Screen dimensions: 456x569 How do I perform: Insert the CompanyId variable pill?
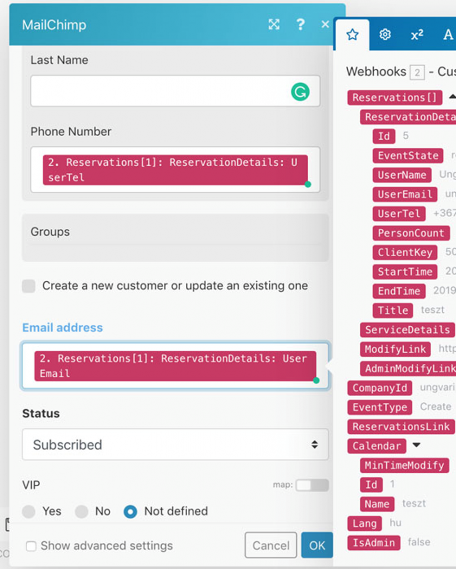point(379,388)
